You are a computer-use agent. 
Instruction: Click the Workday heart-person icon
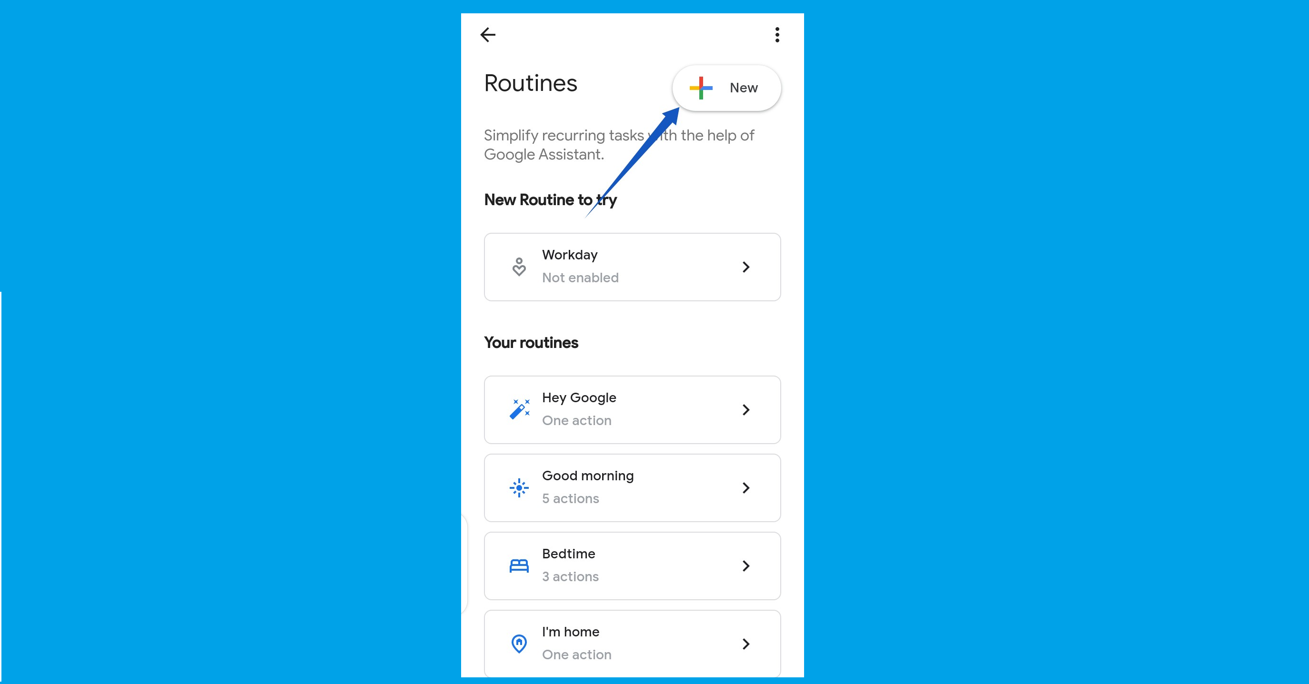[x=518, y=267]
